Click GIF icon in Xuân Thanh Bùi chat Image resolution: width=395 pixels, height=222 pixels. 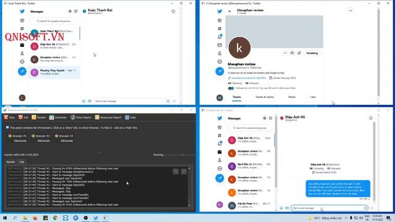coord(89,101)
